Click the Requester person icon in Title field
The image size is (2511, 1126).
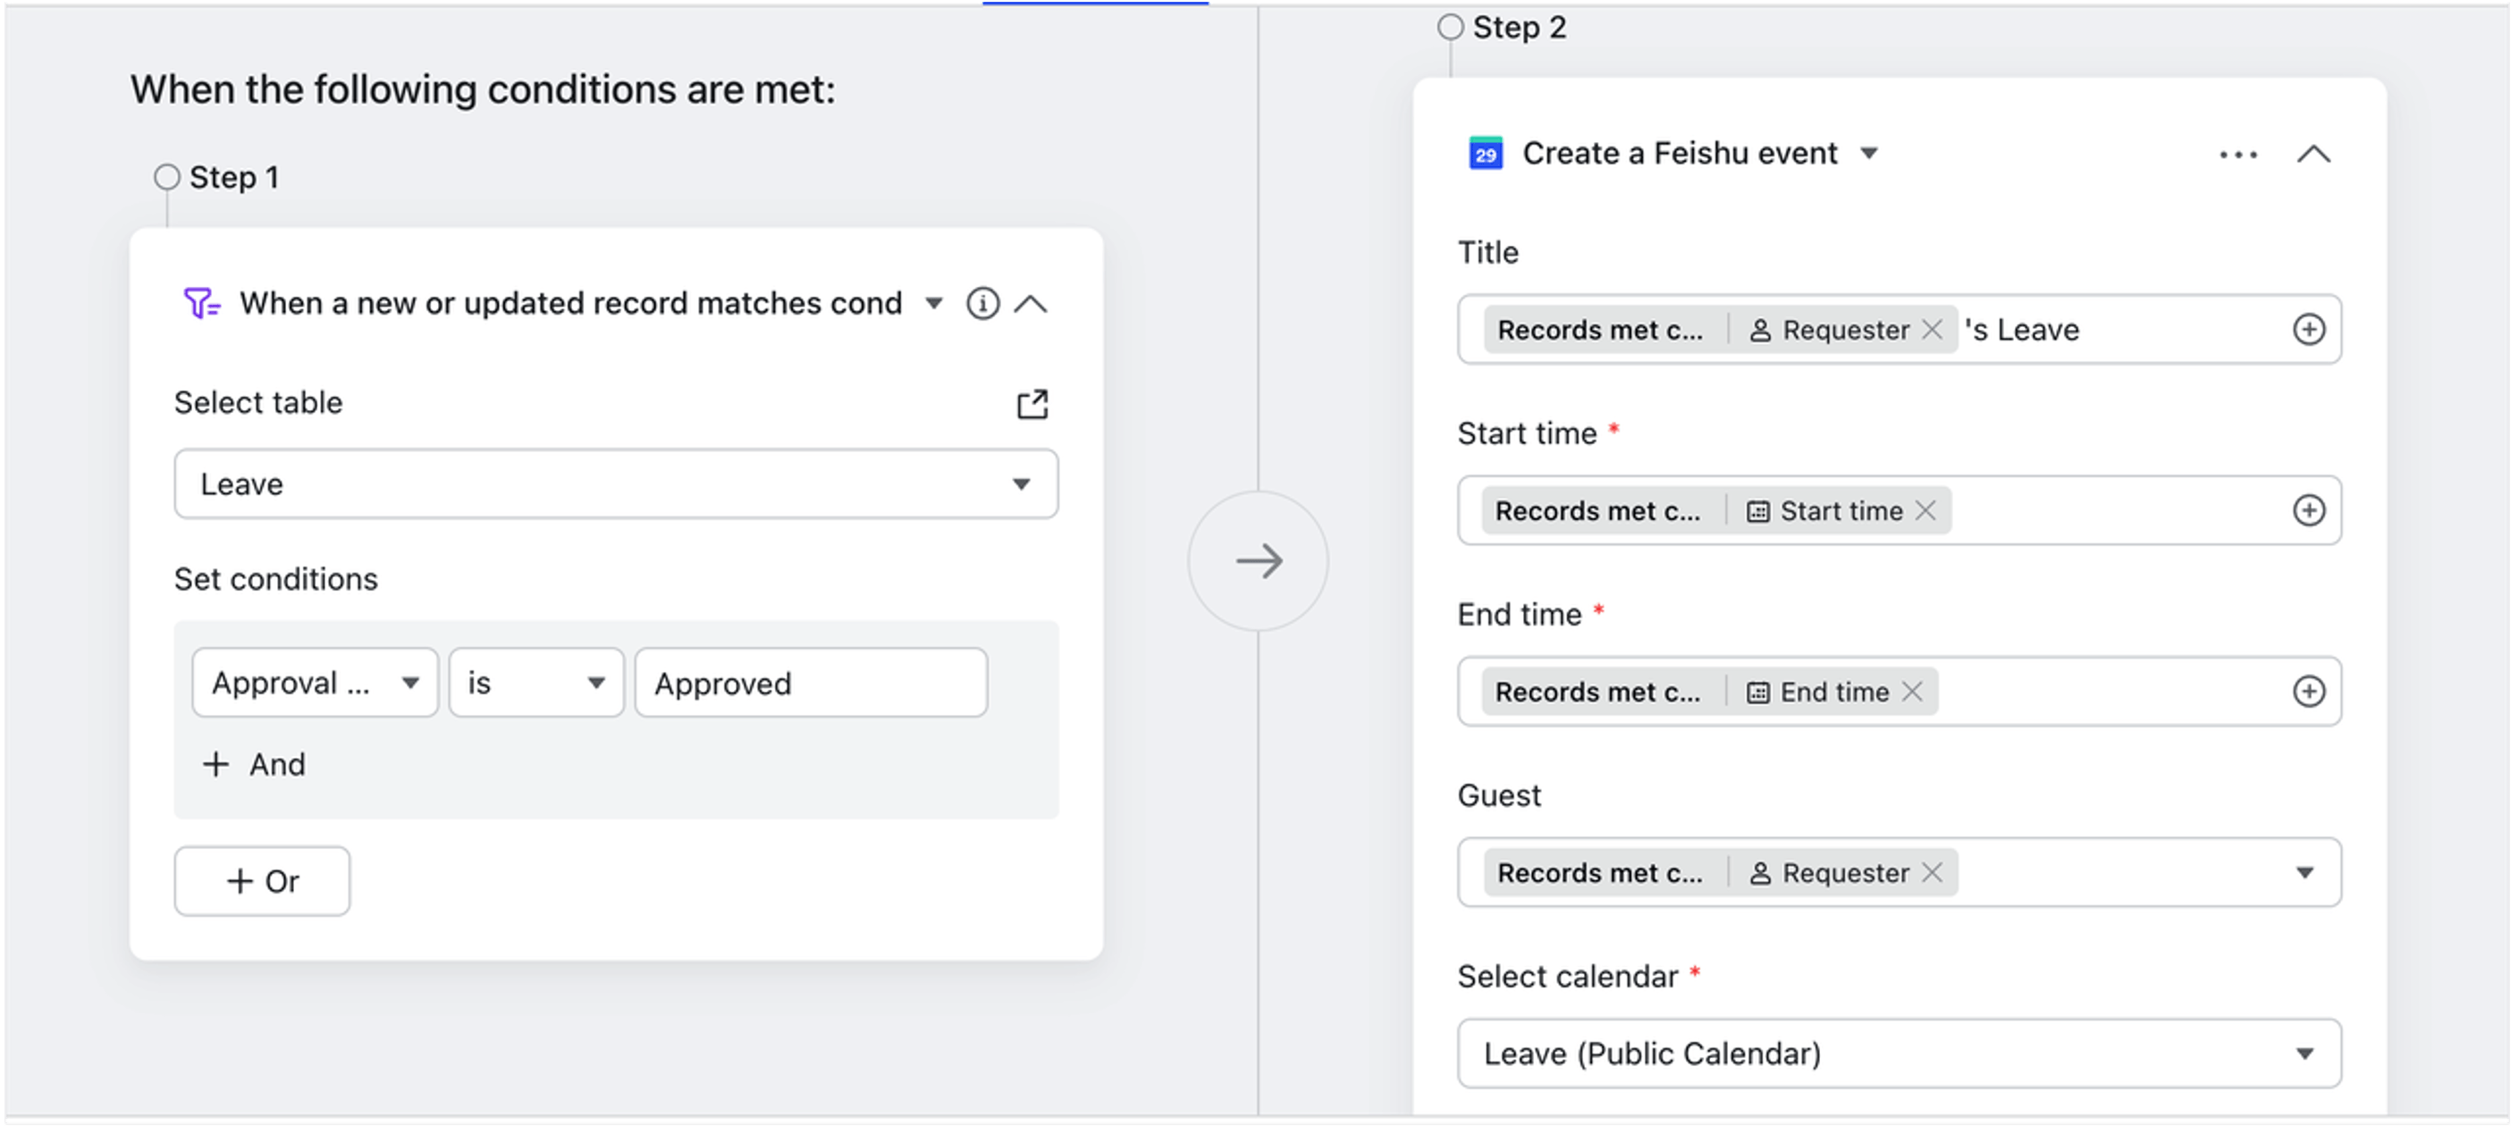(x=1759, y=331)
